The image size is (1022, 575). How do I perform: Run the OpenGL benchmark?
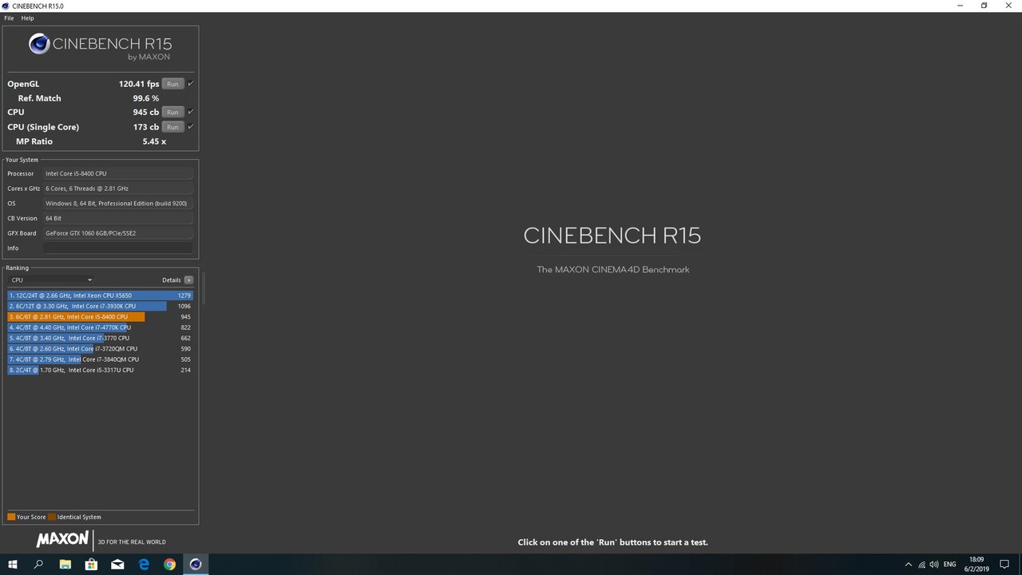click(172, 84)
